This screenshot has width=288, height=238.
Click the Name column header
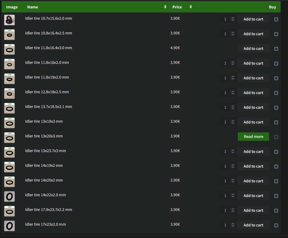[x=33, y=7]
